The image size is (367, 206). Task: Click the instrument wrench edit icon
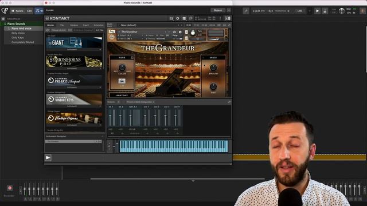pos(112,32)
